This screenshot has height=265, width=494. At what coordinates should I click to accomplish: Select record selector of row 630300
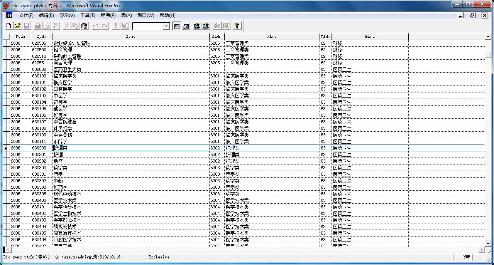click(5, 168)
